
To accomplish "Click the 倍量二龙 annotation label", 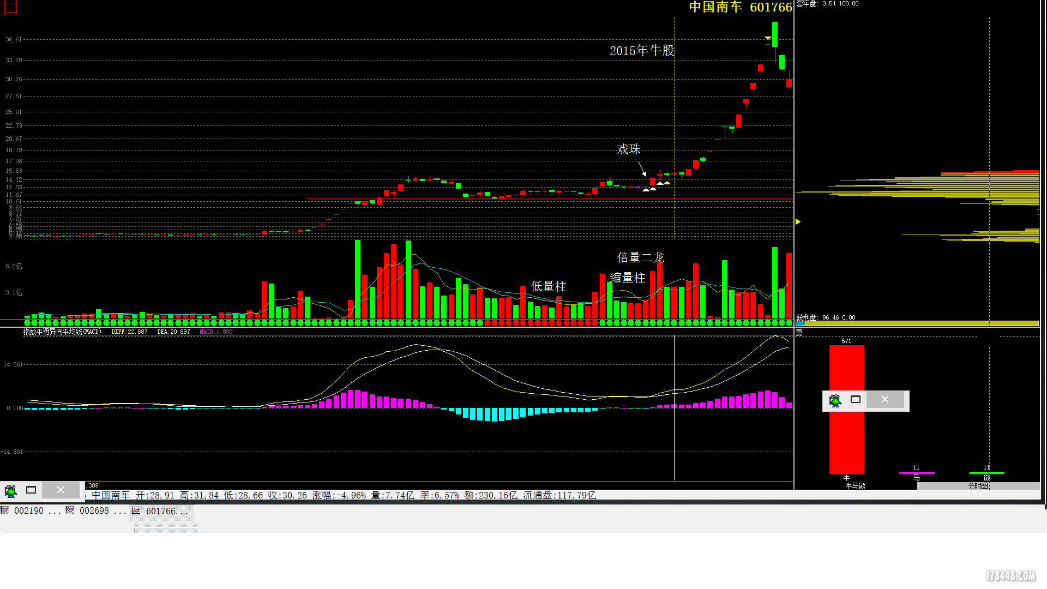I will (640, 257).
